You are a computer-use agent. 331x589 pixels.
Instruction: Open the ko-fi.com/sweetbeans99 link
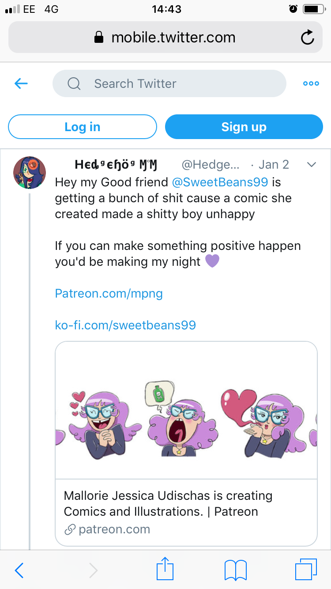pos(125,325)
